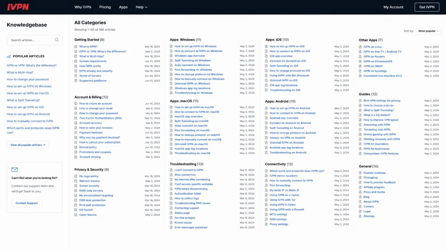This screenshot has width=446, height=251.
Task: Open 'Affiliate program' article
Action: (x=374, y=187)
